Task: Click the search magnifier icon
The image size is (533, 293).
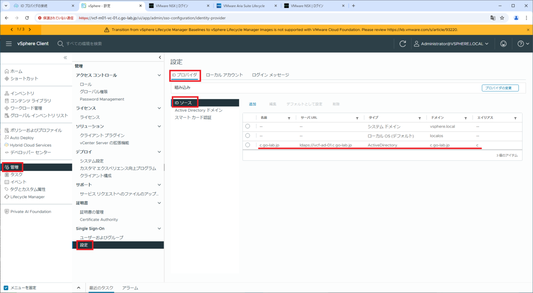Action: [x=60, y=44]
